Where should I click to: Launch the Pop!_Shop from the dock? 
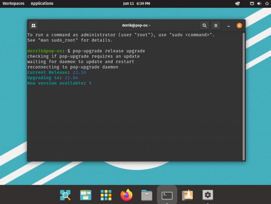[x=187, y=194]
